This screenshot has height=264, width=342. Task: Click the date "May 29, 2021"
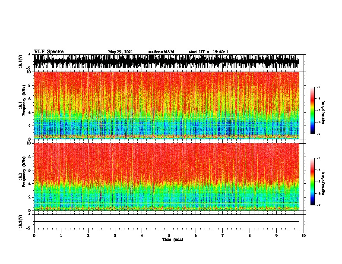pyautogui.click(x=120, y=52)
